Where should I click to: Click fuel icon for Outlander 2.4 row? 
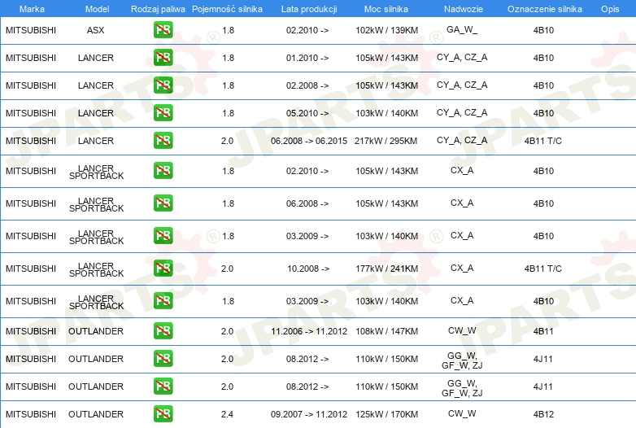[163, 414]
